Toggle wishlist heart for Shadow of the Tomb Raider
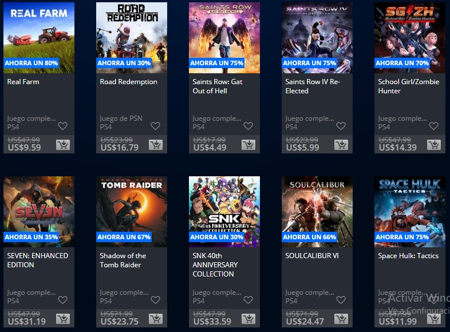 point(155,300)
